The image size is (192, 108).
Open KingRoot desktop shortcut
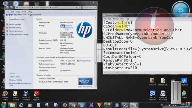click(184, 81)
